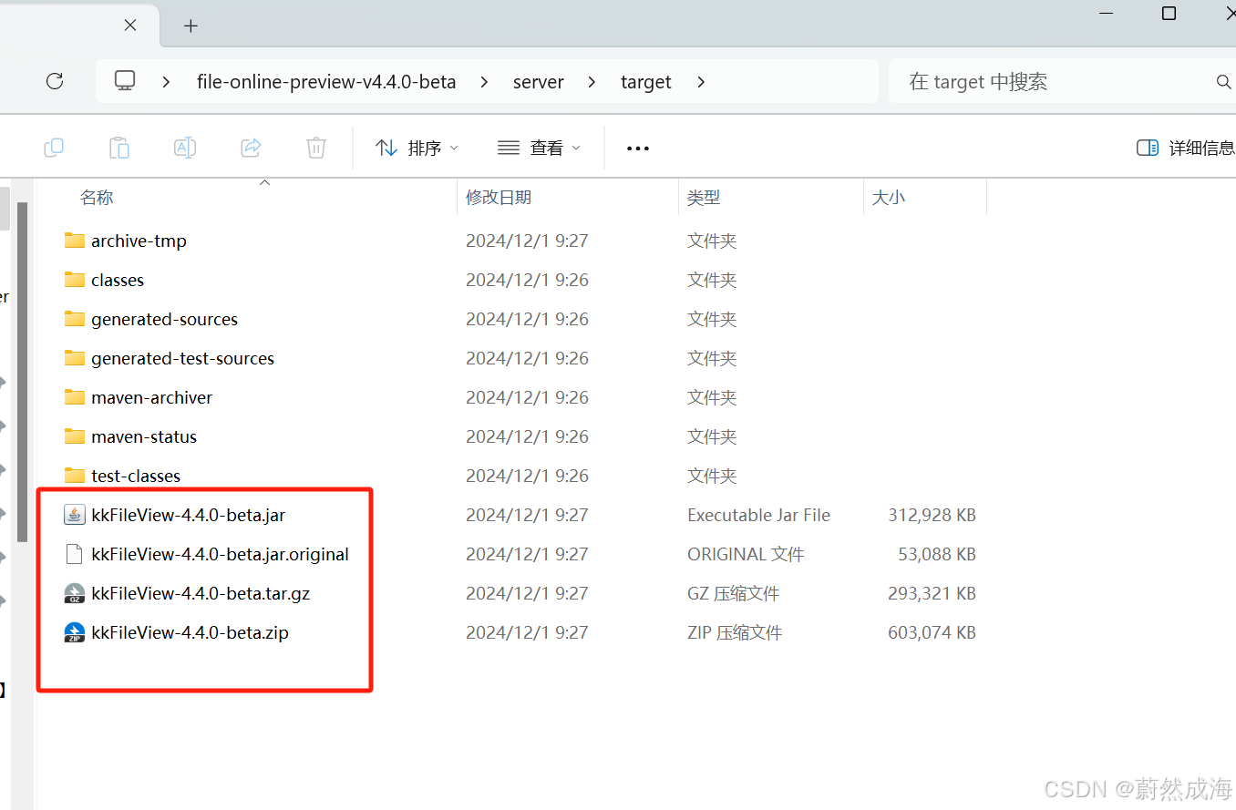This screenshot has height=810, width=1236.
Task: Click the navigation pane vertical scrollbar
Action: (23, 374)
